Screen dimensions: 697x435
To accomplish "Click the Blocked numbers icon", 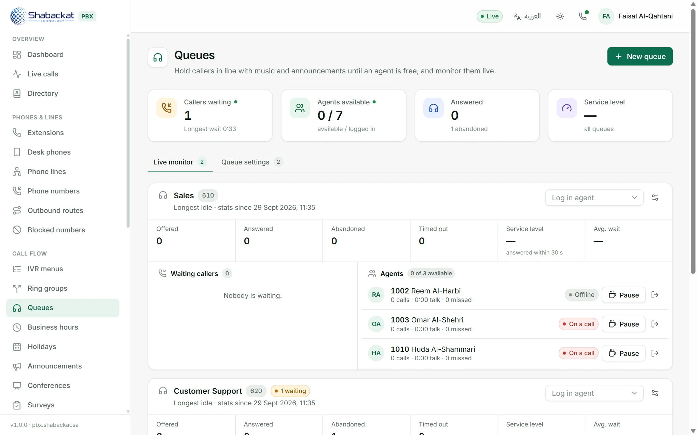I will 17,230.
